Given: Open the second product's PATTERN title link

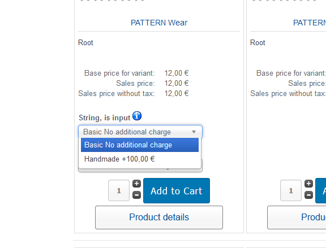Looking at the screenshot, I should point(310,23).
